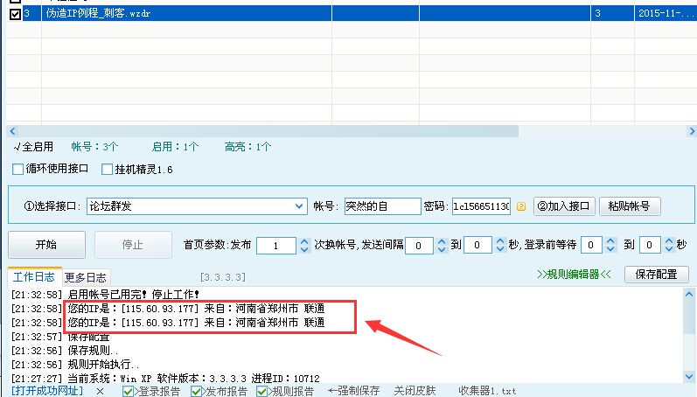This screenshot has height=397, width=697.
Task: Click the log scrollbar up arrow
Action: [689, 294]
